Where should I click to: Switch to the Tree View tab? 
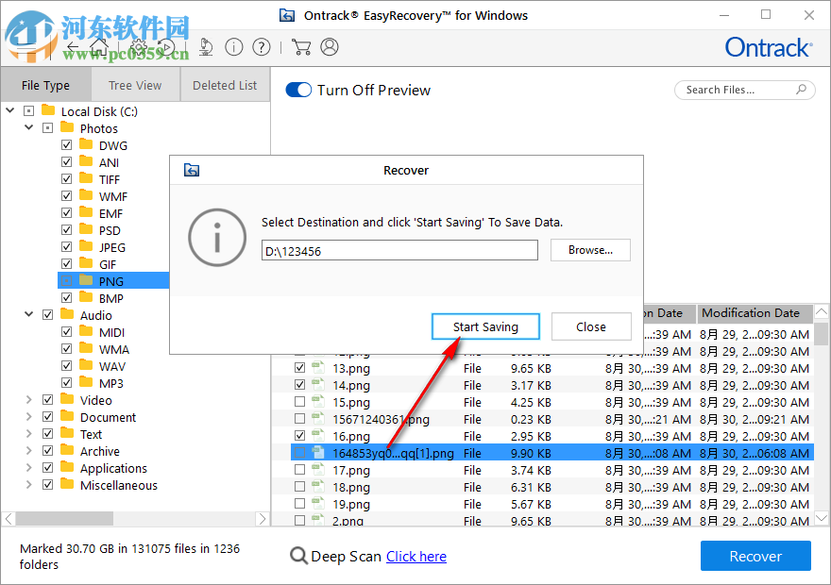coord(135,85)
